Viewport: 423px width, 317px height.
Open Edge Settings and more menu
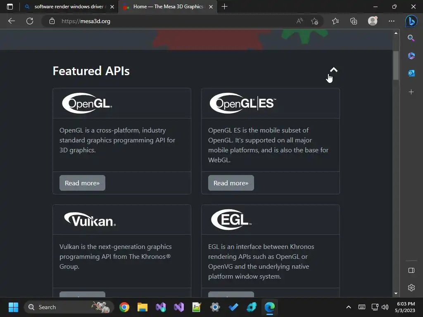(x=392, y=21)
